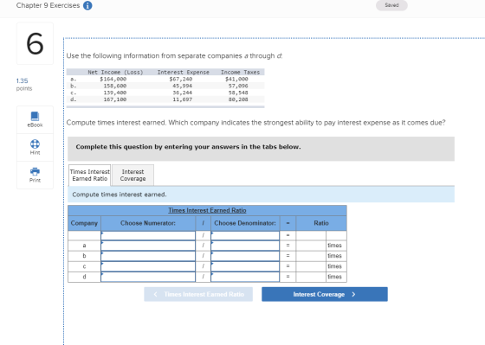This screenshot has height=345, width=485.
Task: Print this question
Action: [x=35, y=175]
